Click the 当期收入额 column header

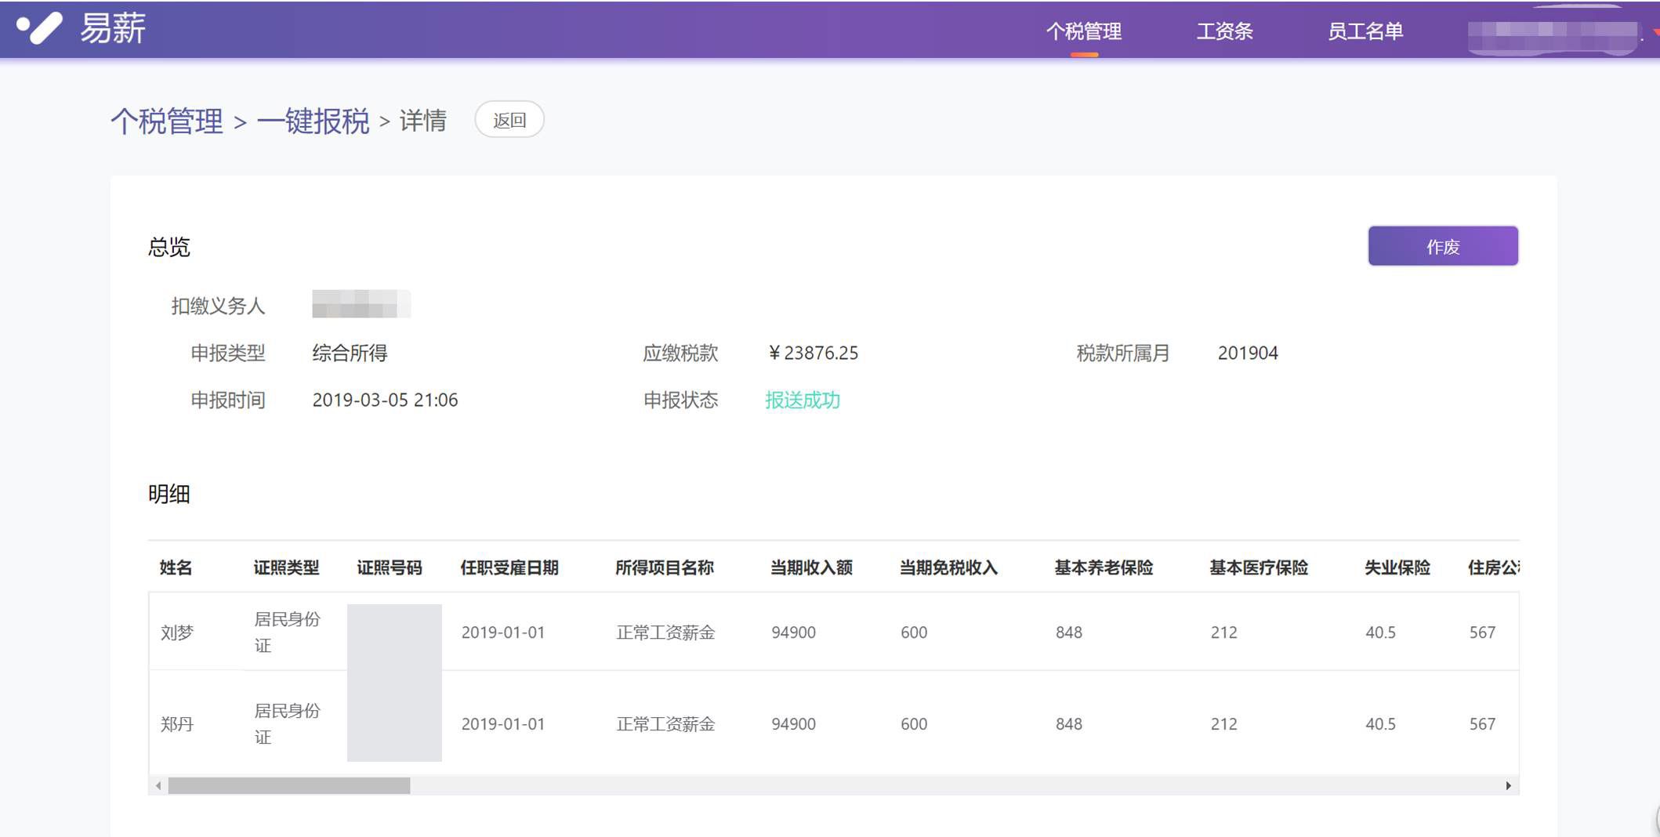tap(811, 567)
